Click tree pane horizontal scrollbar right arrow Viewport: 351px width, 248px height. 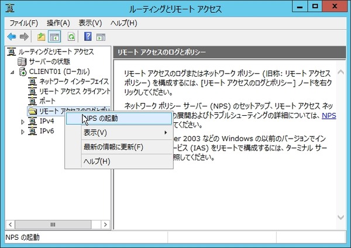(105, 225)
